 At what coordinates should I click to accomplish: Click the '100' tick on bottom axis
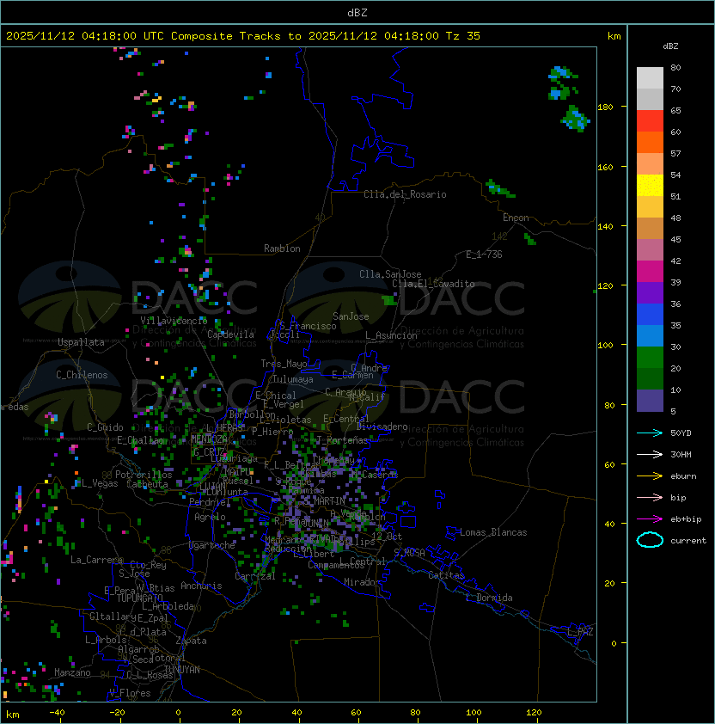point(474,713)
